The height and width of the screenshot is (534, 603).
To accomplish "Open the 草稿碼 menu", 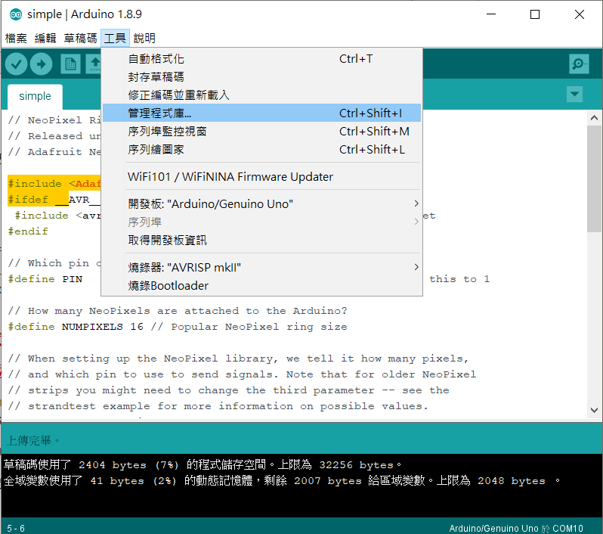I will click(x=80, y=38).
